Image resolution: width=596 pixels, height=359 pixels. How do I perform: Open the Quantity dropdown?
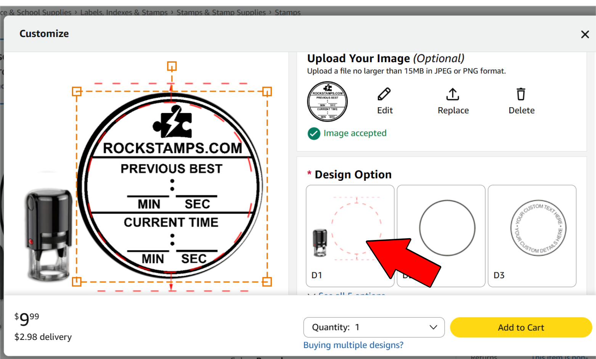point(374,327)
